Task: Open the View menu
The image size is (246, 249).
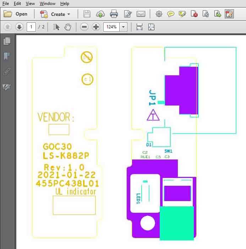Action: [30, 4]
